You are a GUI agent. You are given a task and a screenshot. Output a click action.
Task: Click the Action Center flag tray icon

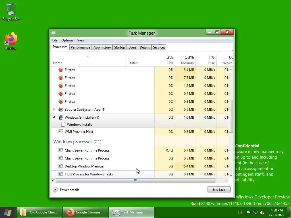[248, 212]
